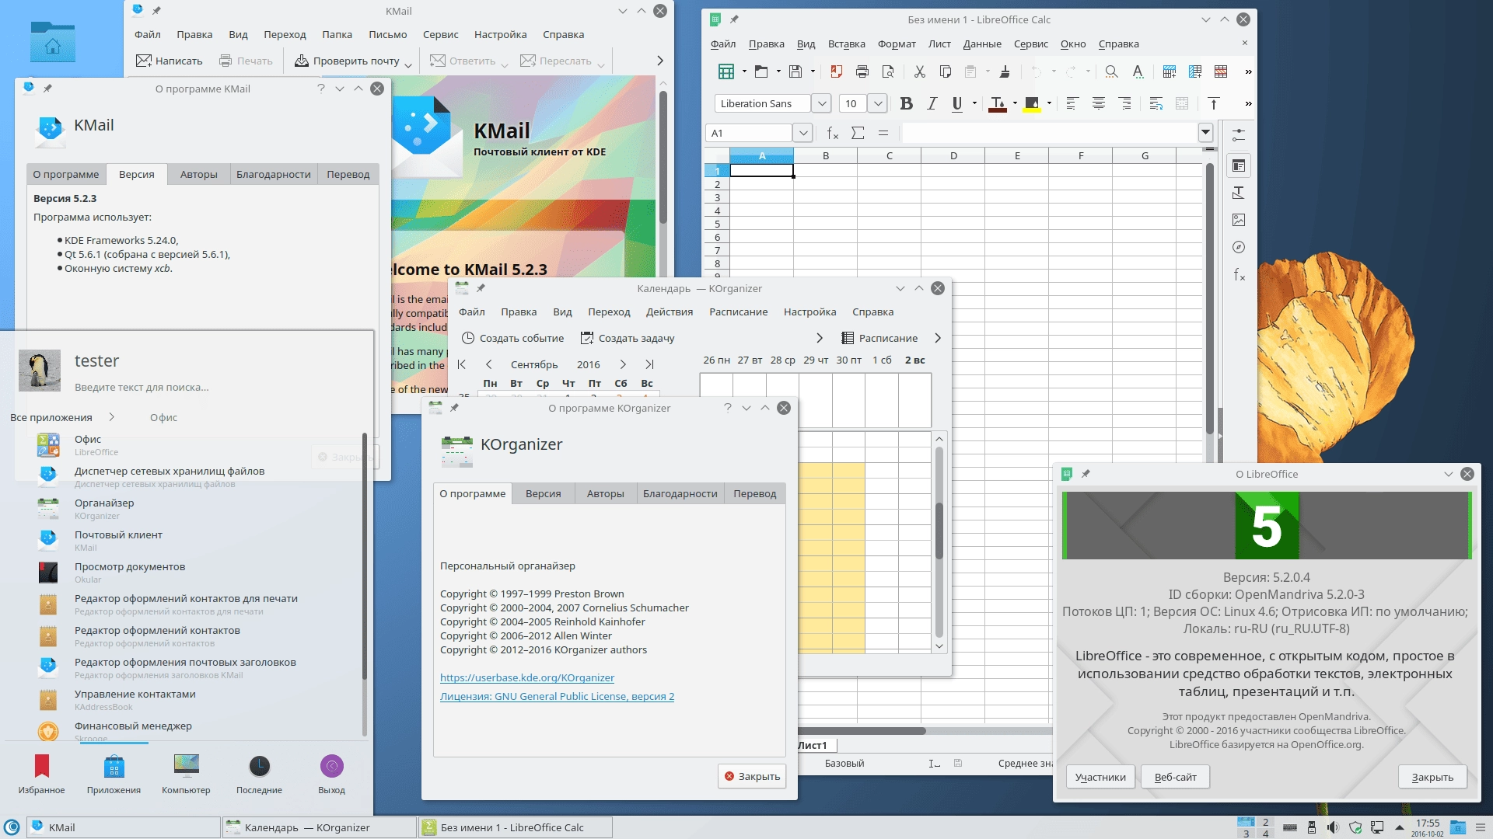Viewport: 1493px width, 839px height.
Task: Open the GNU General Public License link
Action: (x=557, y=696)
